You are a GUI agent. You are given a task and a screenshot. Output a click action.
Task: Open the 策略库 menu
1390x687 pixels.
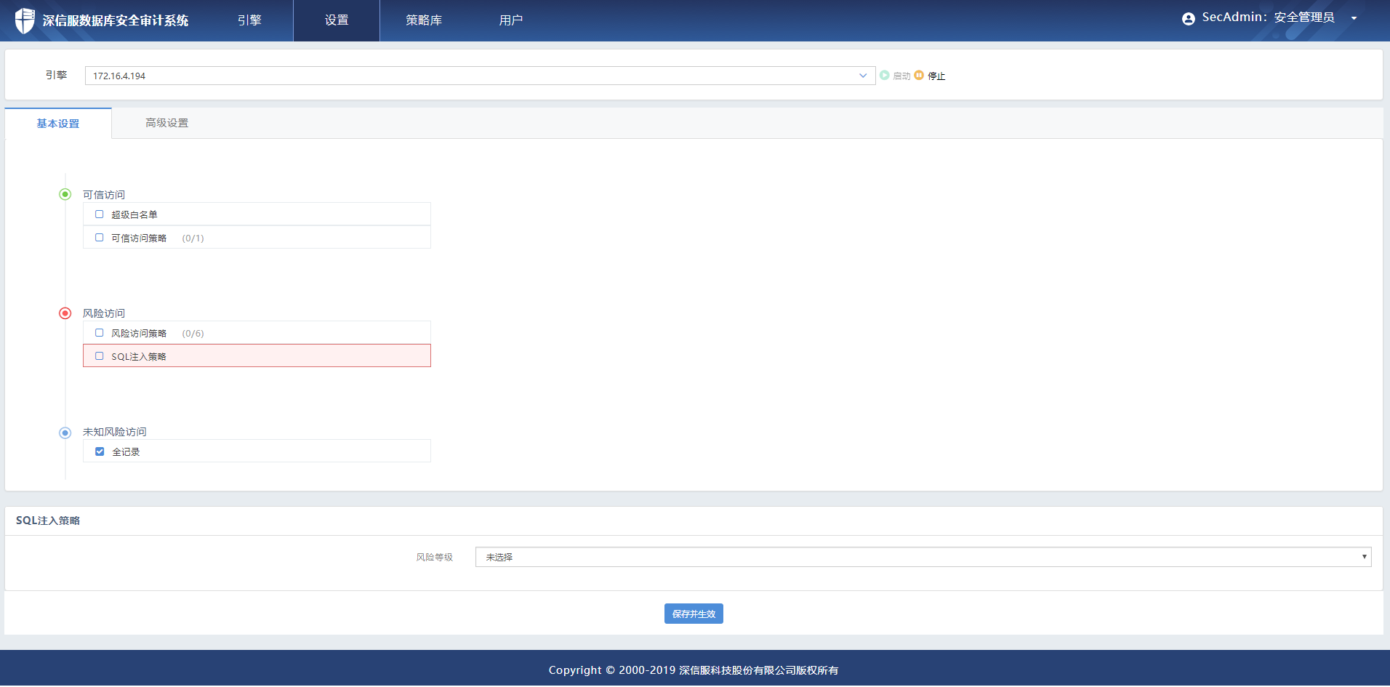coord(424,20)
